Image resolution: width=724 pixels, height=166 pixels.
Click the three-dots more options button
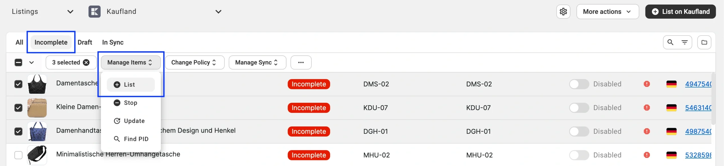pyautogui.click(x=301, y=62)
